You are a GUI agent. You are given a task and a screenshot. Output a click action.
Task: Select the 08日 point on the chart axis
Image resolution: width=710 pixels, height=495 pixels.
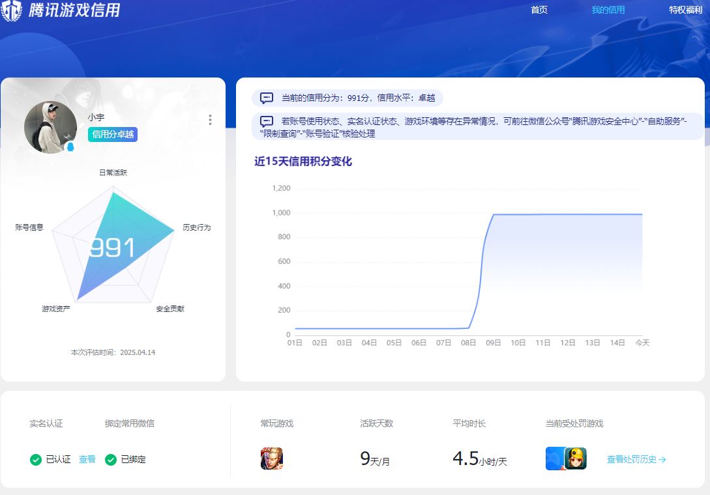468,343
